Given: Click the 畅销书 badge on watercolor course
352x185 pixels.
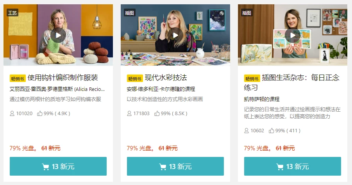Looking at the screenshot, I should pos(135,78).
